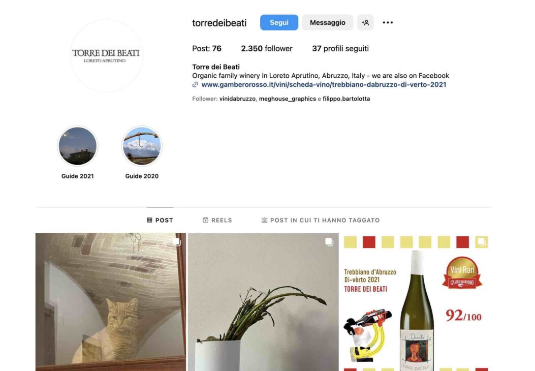
Task: Open the gamberorosso.it trebbiano link
Action: pos(324,85)
